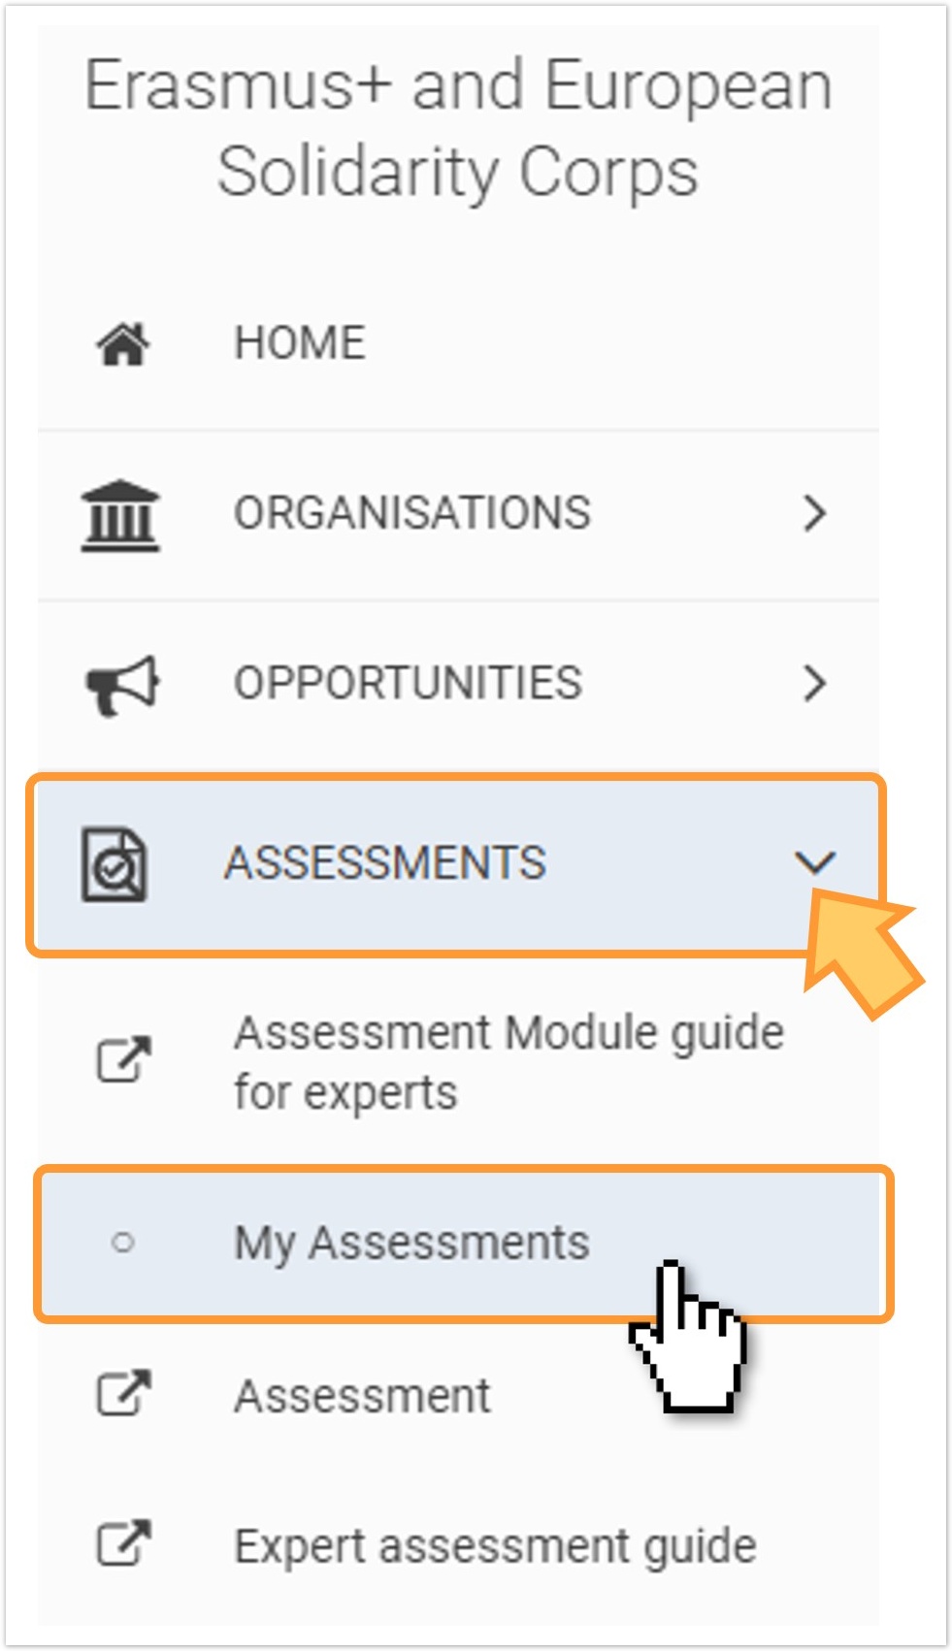The width and height of the screenshot is (952, 1651).
Task: Open the Assessment external link
Action: (363, 1397)
